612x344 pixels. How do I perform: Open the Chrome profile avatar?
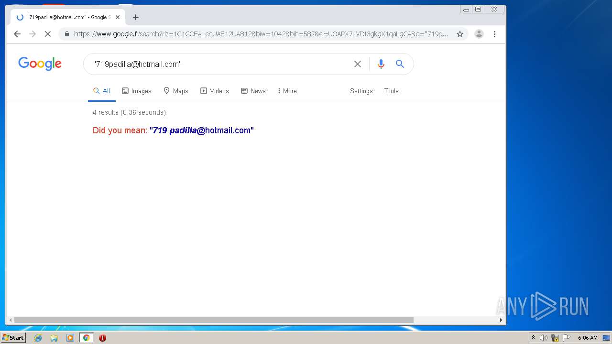click(x=479, y=34)
